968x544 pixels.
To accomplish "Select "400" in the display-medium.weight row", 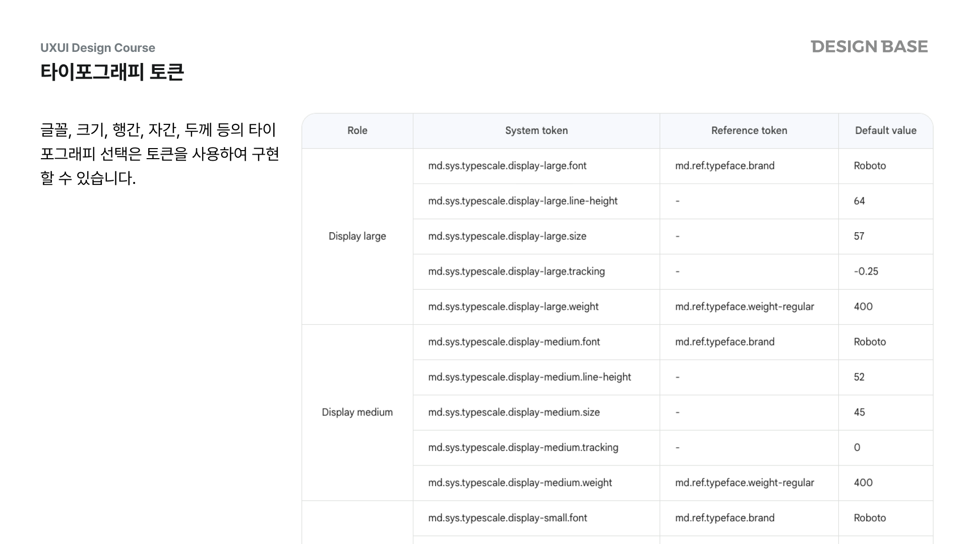I will (863, 483).
